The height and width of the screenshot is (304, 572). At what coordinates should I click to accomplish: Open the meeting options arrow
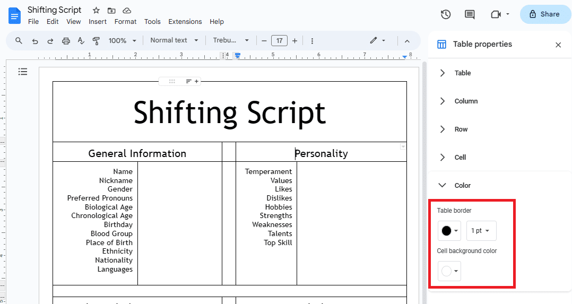(x=508, y=14)
